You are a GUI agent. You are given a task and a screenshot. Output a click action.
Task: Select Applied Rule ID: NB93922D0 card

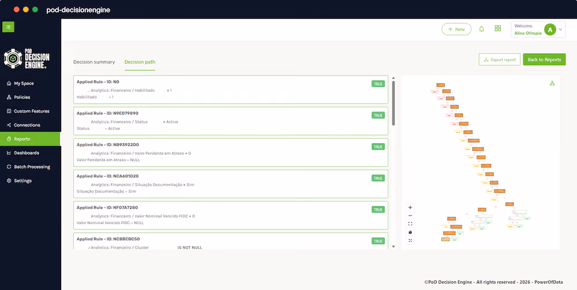click(231, 153)
